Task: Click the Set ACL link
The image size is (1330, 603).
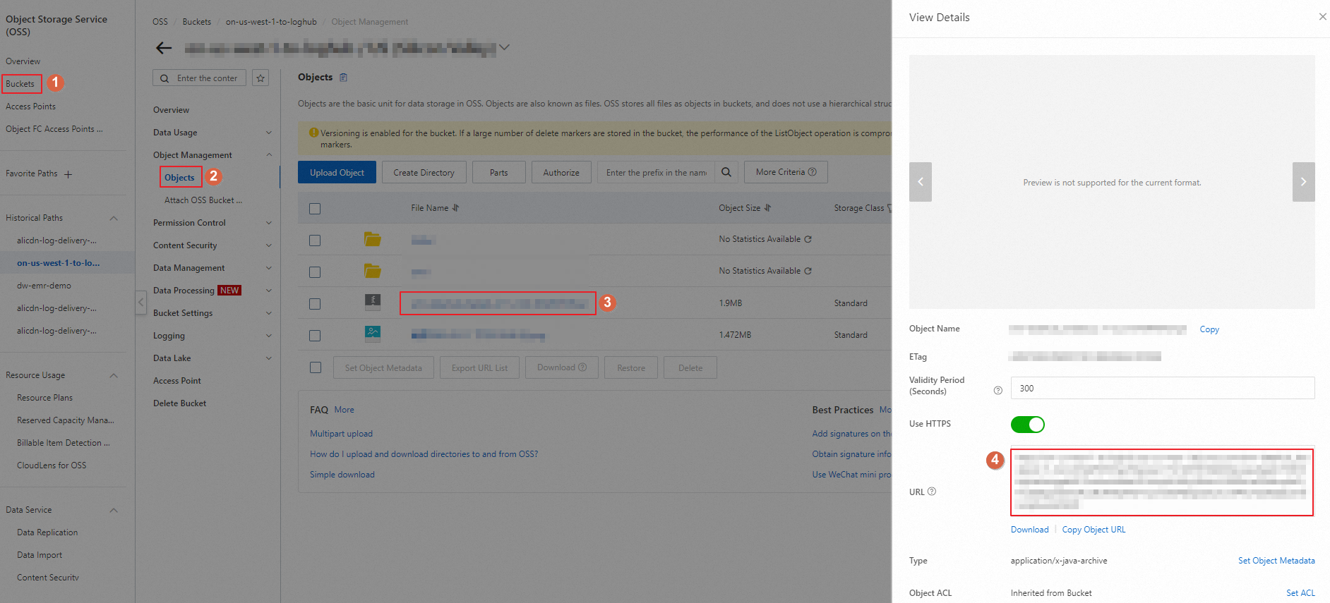Action: [1300, 593]
